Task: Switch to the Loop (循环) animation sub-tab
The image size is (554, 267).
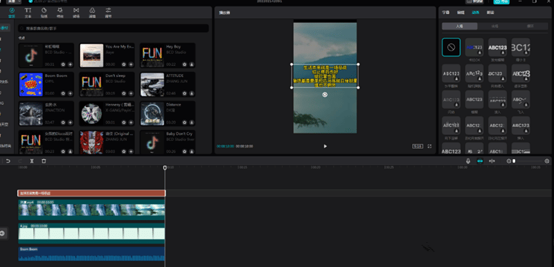Action: pyautogui.click(x=530, y=26)
